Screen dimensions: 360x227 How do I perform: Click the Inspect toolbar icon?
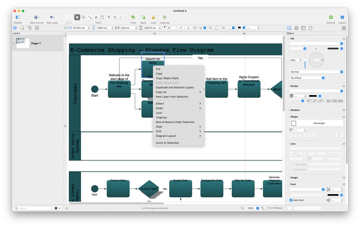(x=342, y=17)
